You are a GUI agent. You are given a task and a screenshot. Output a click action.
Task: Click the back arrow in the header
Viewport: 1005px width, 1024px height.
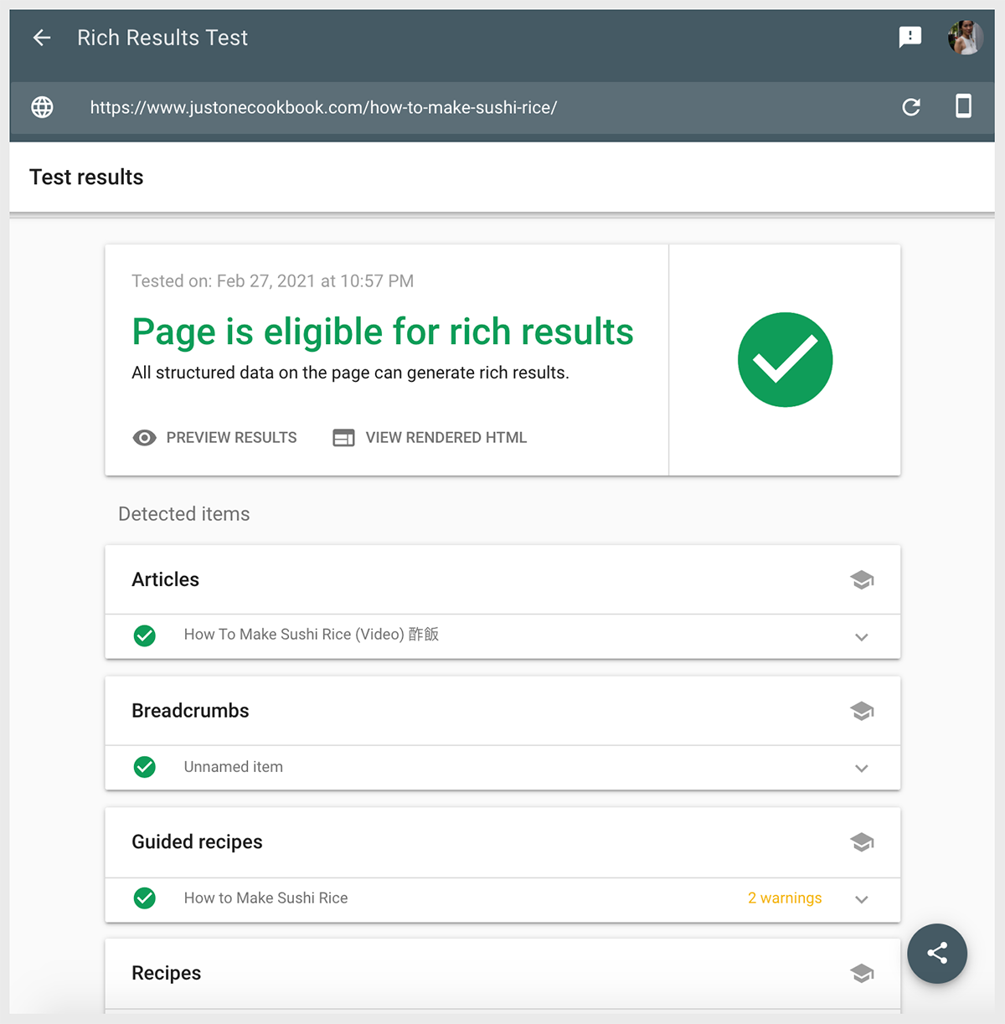point(41,37)
